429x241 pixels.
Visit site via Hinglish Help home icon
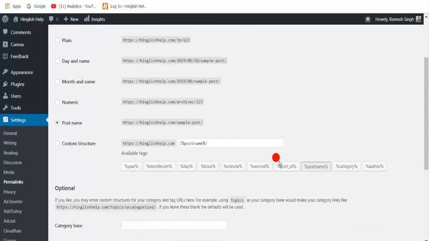point(15,19)
